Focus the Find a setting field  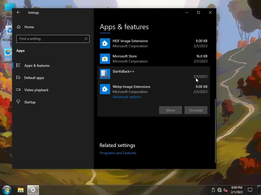click(x=53, y=39)
